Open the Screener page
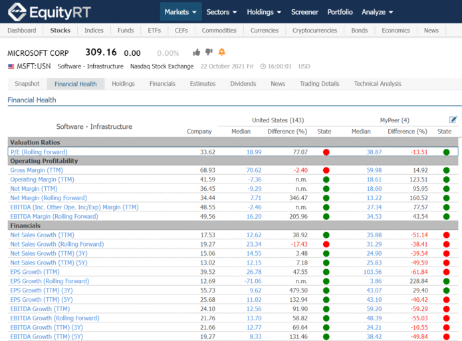462x341 pixels. [x=304, y=12]
